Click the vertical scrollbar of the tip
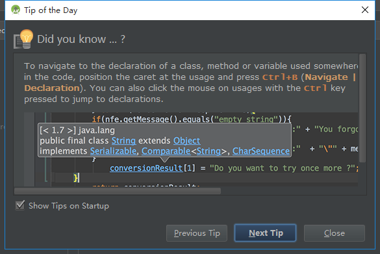This screenshot has height=254, width=380. tap(362, 108)
